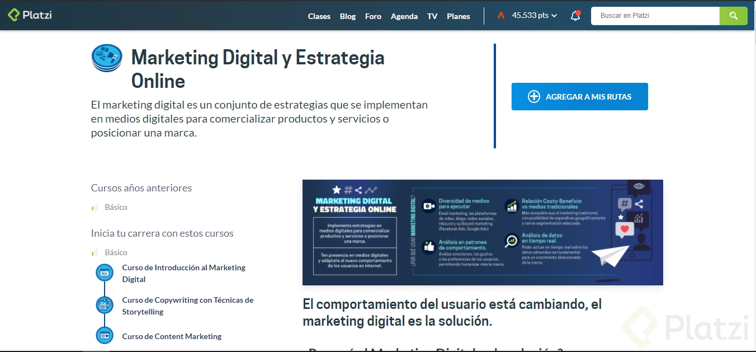
Task: Select the points rank flame icon
Action: click(x=502, y=16)
